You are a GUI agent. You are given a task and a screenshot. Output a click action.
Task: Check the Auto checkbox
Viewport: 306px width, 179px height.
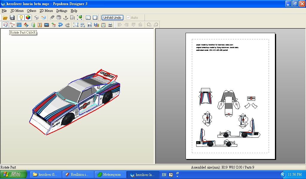click(128, 18)
